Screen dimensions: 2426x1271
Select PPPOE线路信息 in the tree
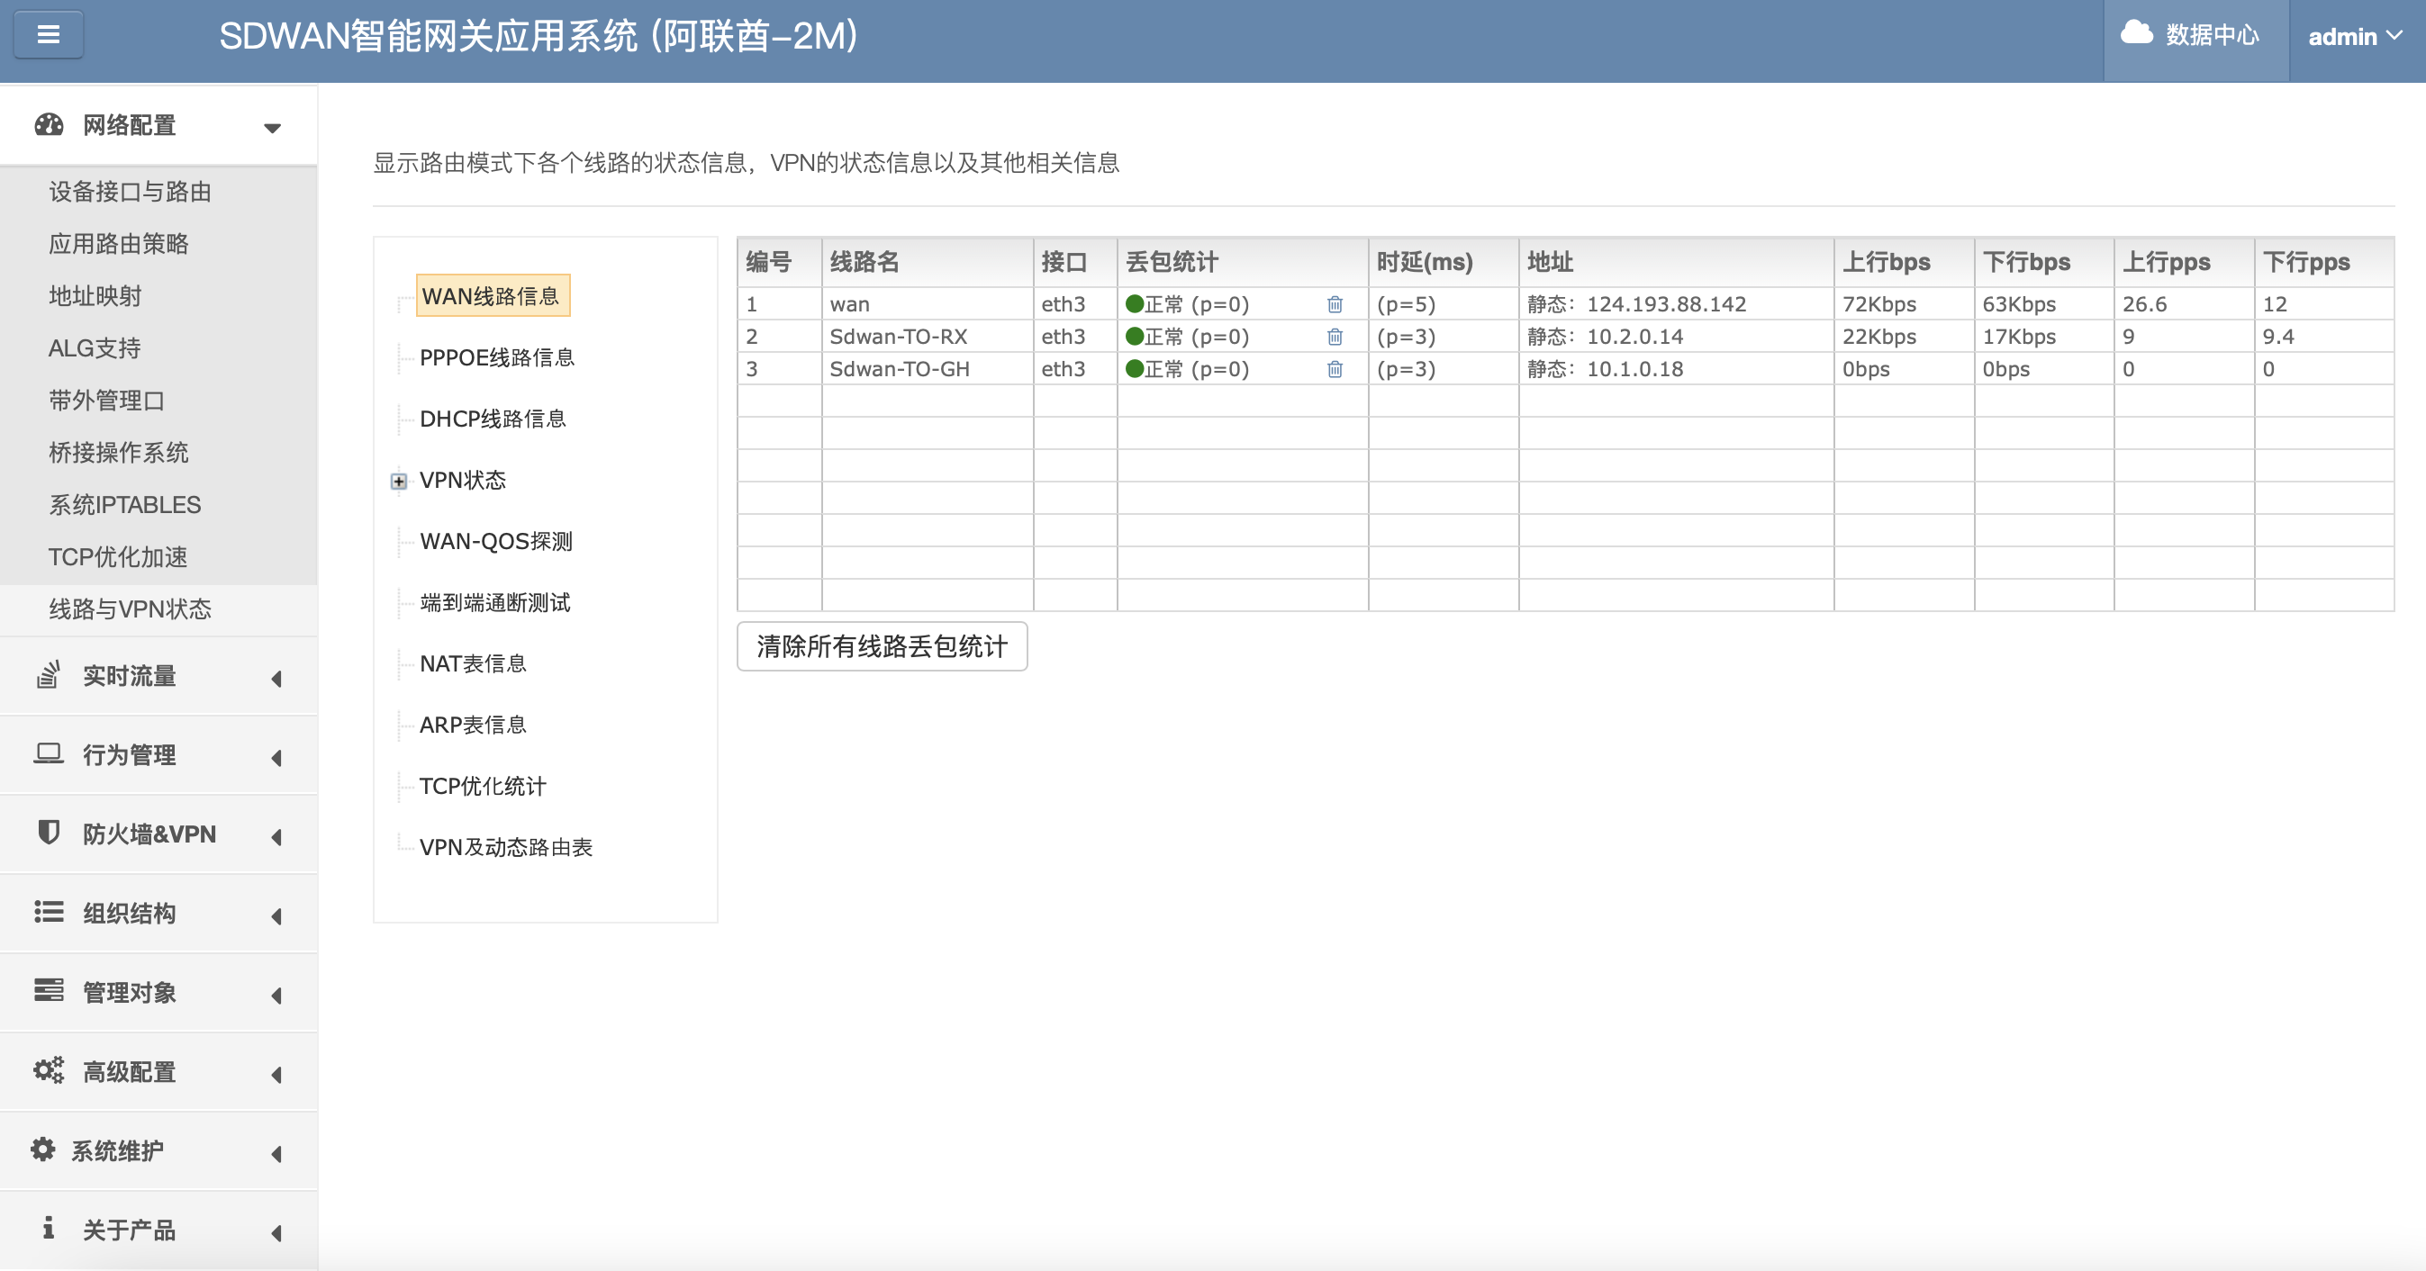[496, 357]
